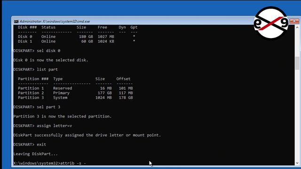This screenshot has height=169, width=301.
Task: Click the cmd.exe icon in title bar
Action: (16, 22)
